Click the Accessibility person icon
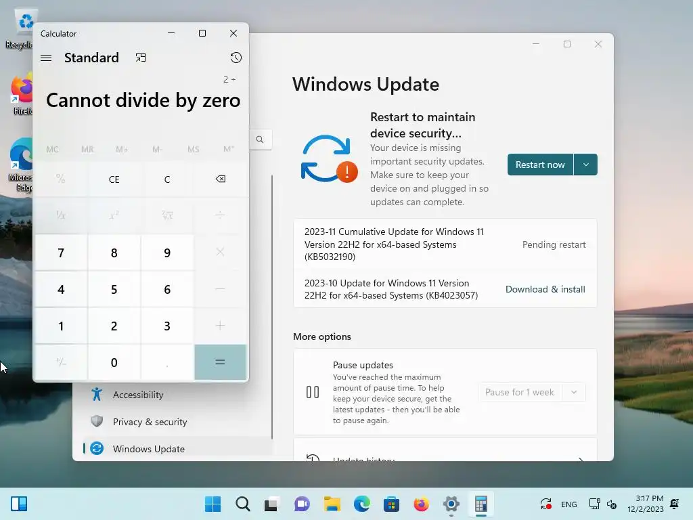 pyautogui.click(x=97, y=394)
